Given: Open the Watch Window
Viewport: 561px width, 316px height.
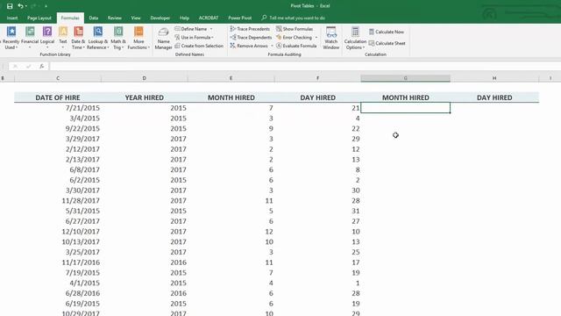Looking at the screenshot, I should point(331,38).
